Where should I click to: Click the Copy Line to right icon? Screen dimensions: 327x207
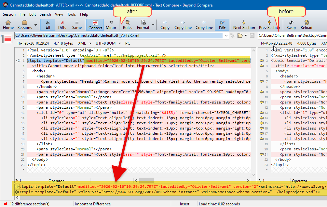183,22
